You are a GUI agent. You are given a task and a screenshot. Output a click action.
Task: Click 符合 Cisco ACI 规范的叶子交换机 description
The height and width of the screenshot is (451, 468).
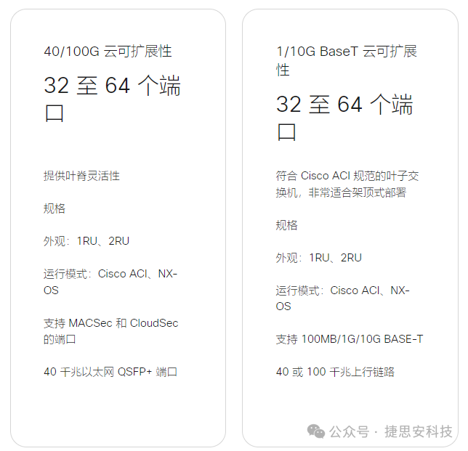pyautogui.click(x=347, y=184)
